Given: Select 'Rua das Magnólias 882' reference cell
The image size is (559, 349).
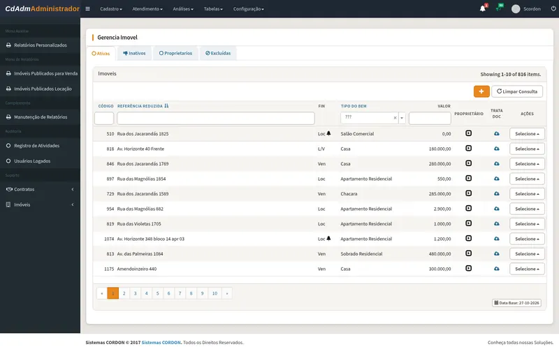Looking at the screenshot, I should (140, 209).
